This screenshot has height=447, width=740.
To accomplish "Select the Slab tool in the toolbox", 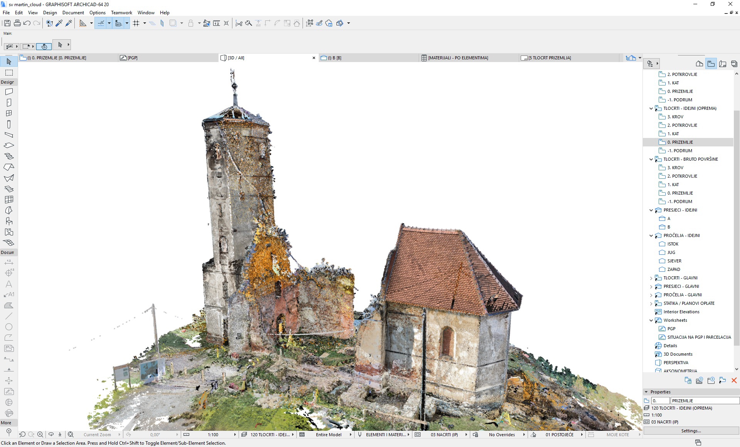I will [x=9, y=146].
